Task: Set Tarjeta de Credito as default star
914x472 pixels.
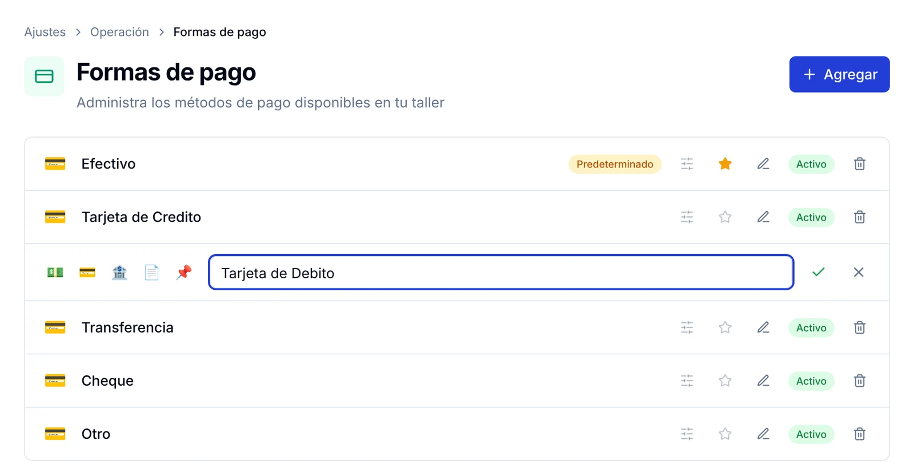Action: point(725,217)
